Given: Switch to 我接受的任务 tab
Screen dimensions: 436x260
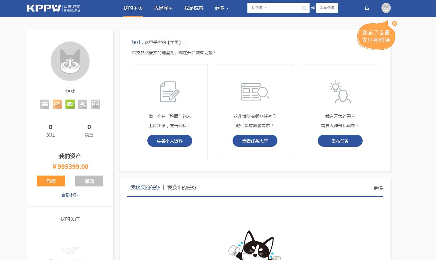Looking at the screenshot, I should click(x=145, y=188).
